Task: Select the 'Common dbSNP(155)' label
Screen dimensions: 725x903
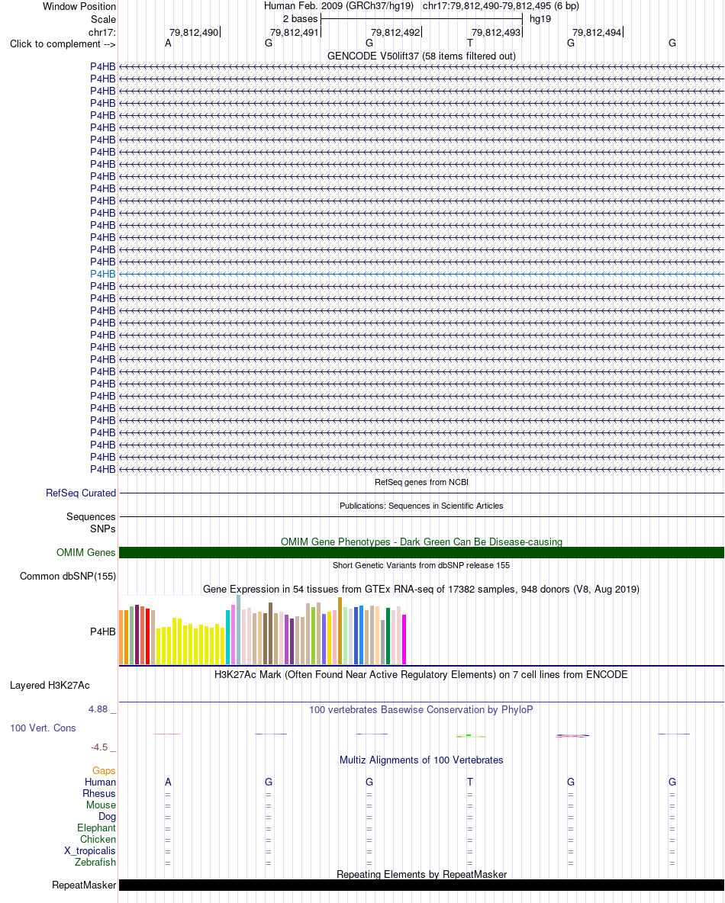Action: (68, 576)
